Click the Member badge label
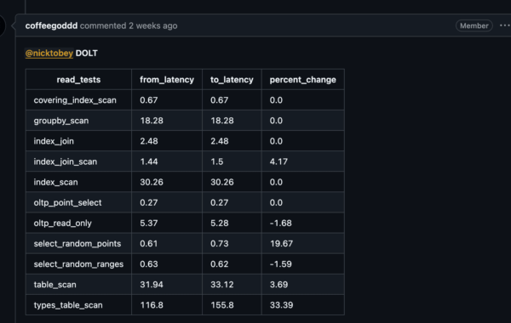511x323 pixels. tap(474, 25)
